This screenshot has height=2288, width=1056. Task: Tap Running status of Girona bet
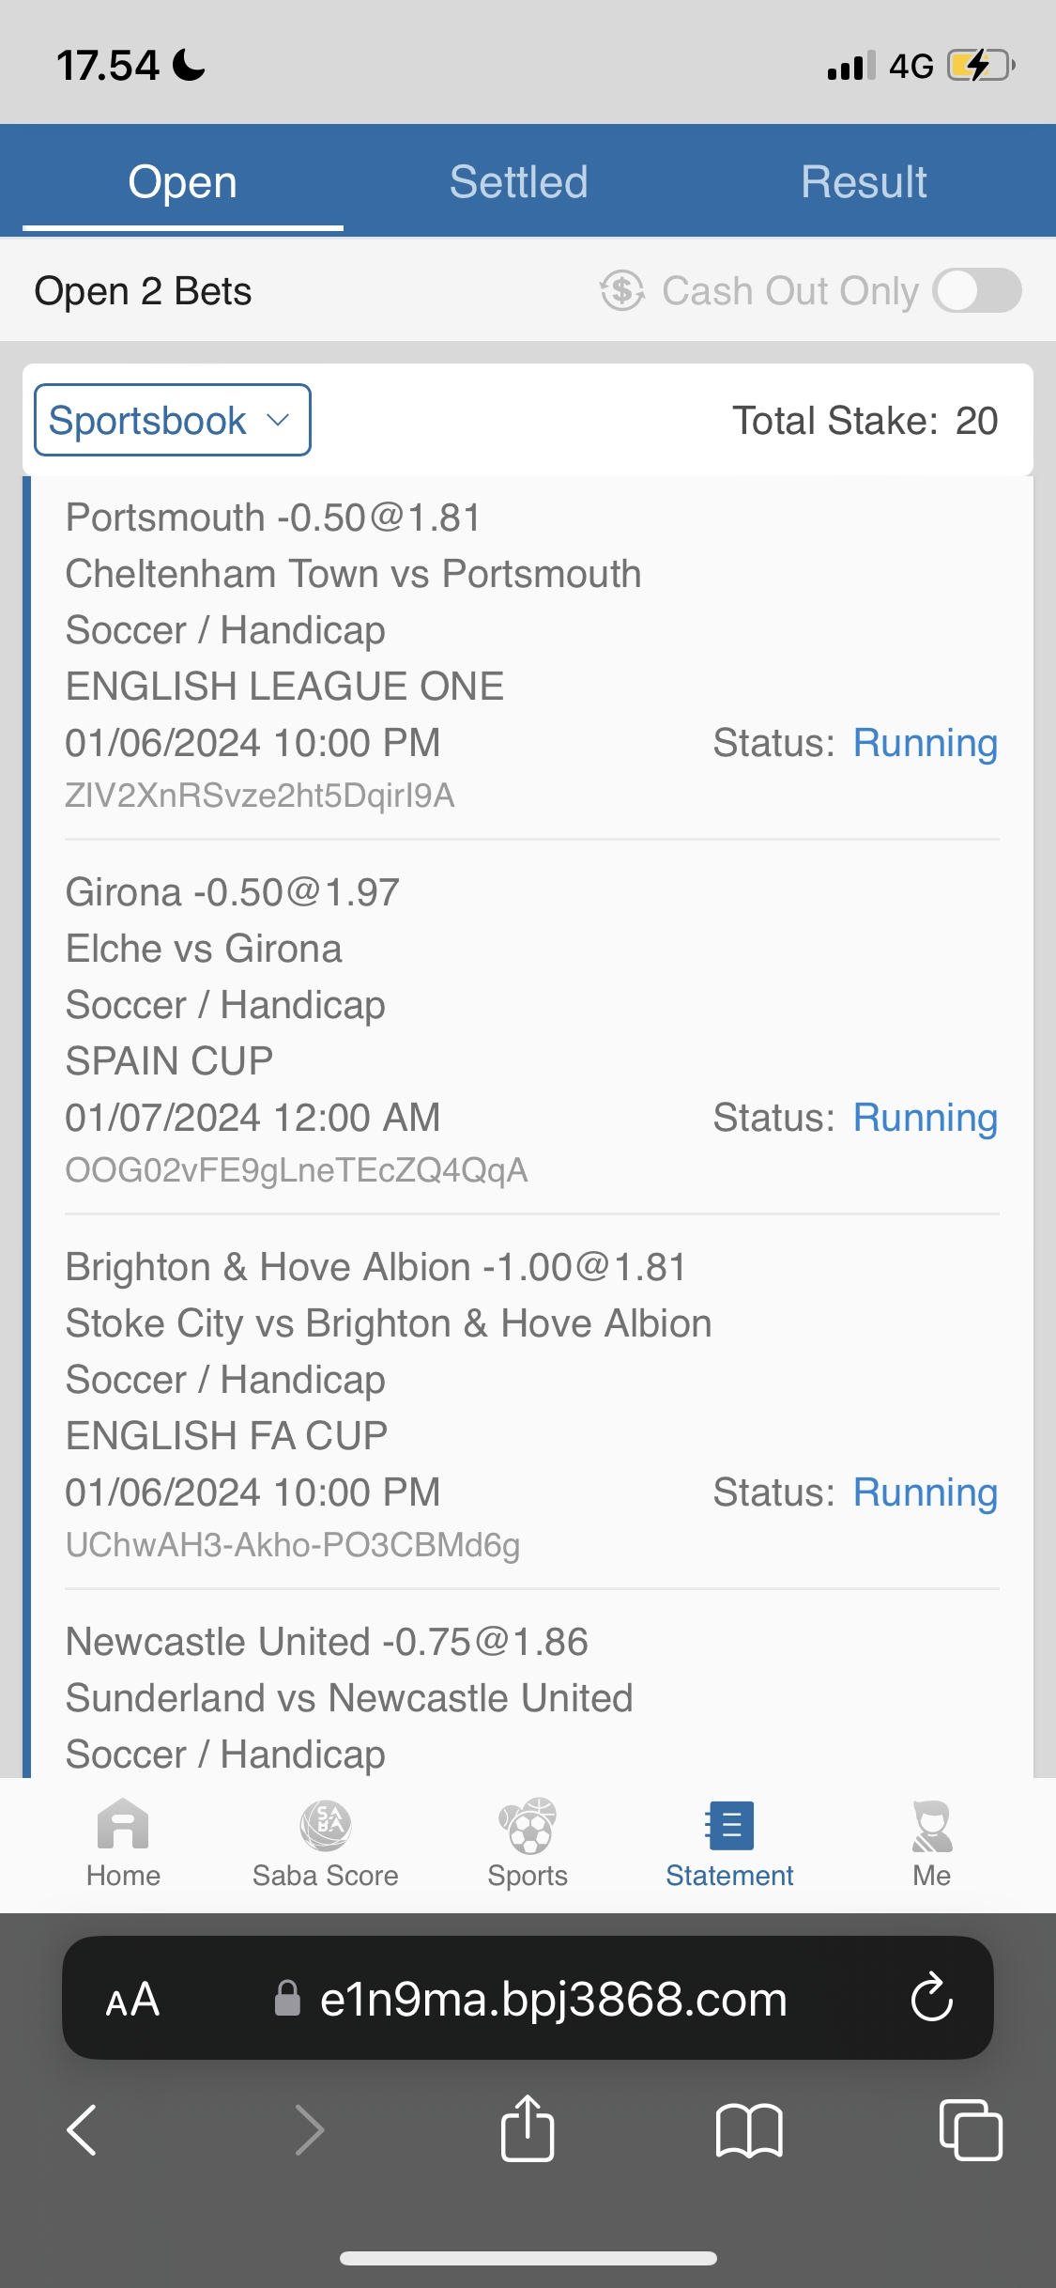click(x=925, y=1118)
